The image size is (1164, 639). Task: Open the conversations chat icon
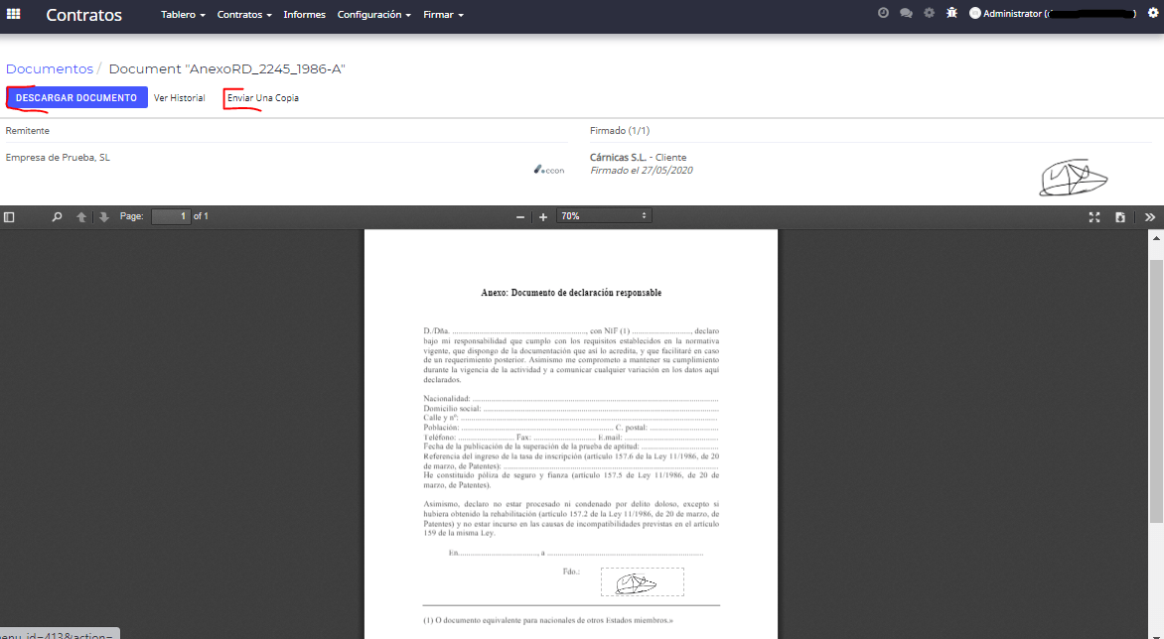[x=906, y=13]
